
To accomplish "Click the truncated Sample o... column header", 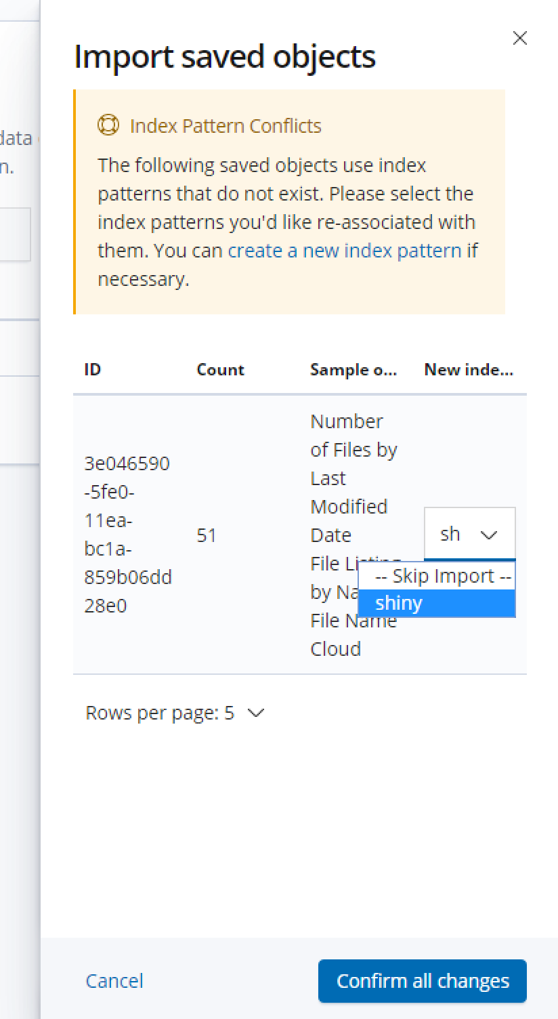I will [x=353, y=370].
